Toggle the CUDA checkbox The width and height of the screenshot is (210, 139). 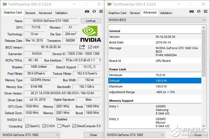pos(44,126)
